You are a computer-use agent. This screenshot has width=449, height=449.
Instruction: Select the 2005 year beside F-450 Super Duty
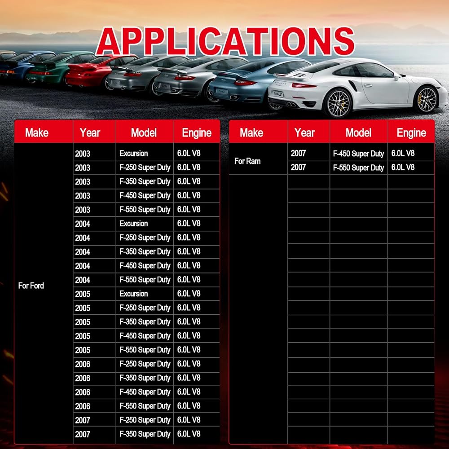pos(83,336)
